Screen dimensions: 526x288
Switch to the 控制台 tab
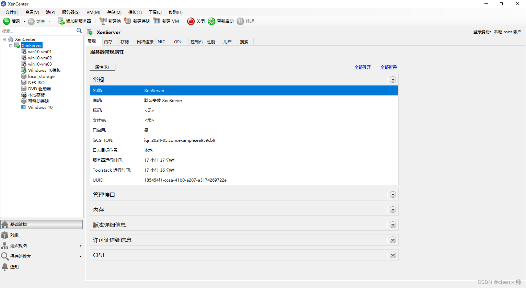tap(197, 42)
